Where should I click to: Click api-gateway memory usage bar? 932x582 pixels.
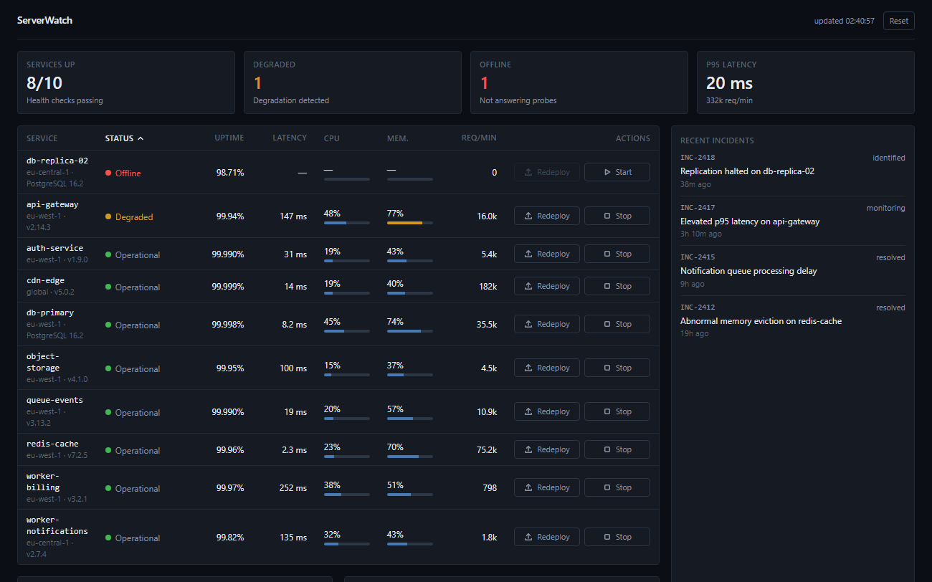coord(410,223)
